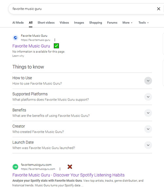Switch to the Videos tab
164x190 pixels.
pyautogui.click(x=64, y=23)
